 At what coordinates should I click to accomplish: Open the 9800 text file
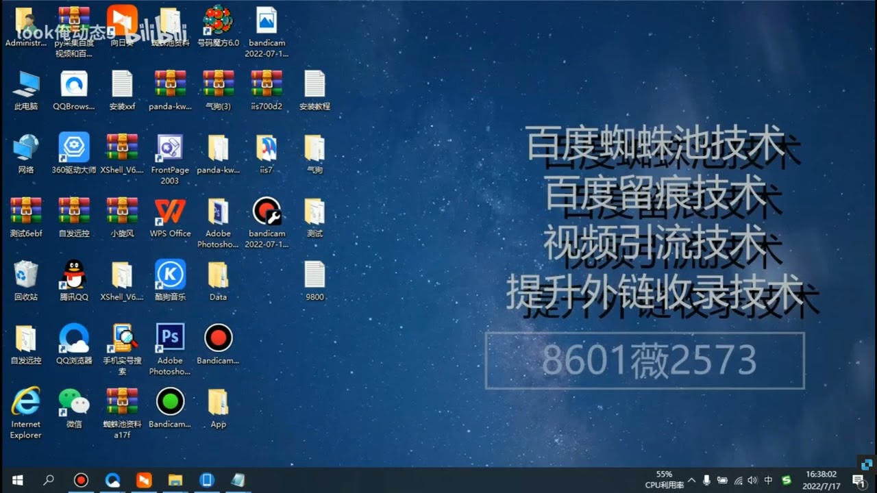[314, 275]
